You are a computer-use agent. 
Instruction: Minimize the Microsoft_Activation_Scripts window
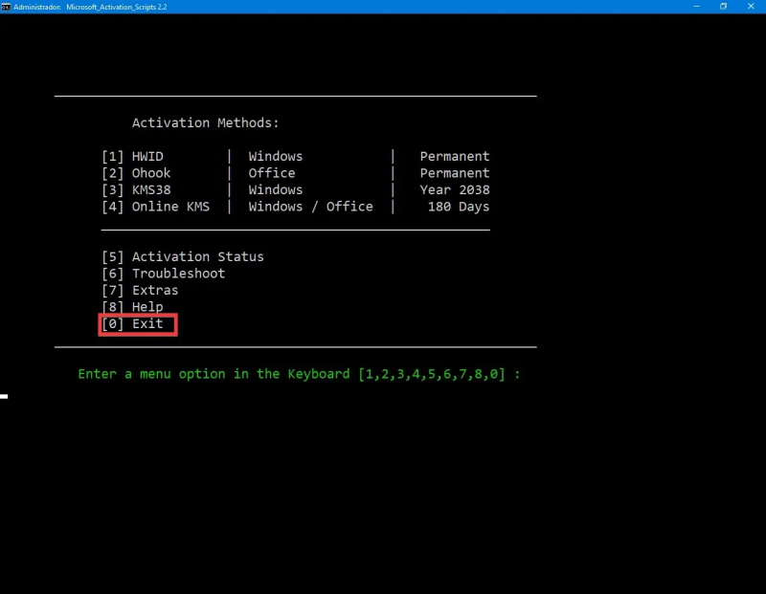click(696, 7)
